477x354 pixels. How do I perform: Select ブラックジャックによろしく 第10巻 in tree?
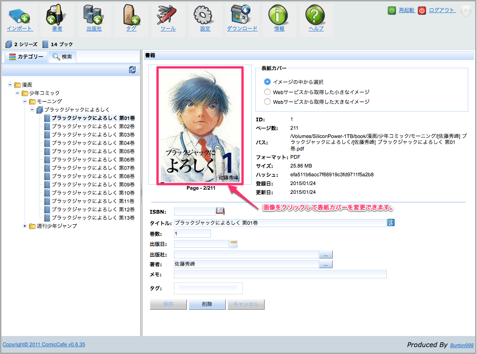coord(93,192)
